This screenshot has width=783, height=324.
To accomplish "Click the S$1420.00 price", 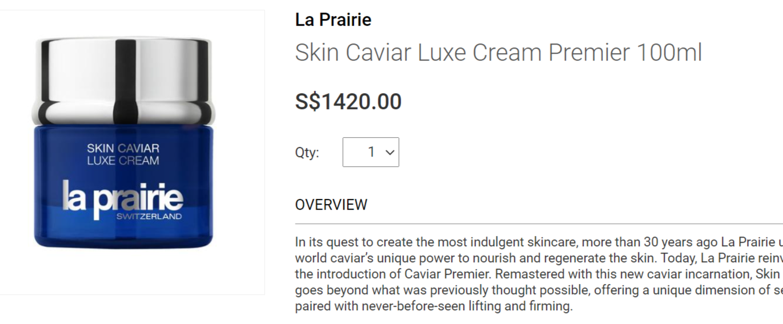I will pyautogui.click(x=348, y=102).
